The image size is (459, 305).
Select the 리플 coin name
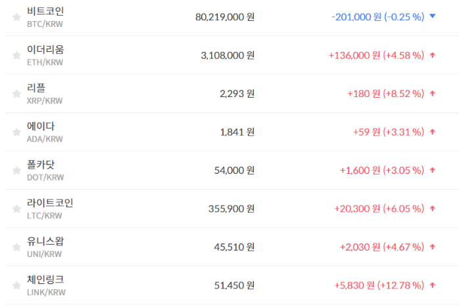36,88
